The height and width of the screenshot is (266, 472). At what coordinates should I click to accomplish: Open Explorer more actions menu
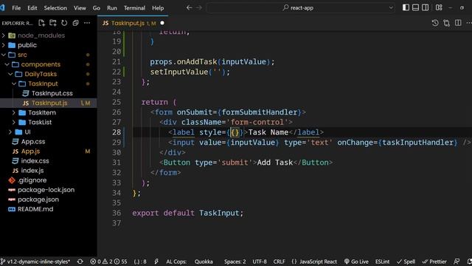coord(87,23)
